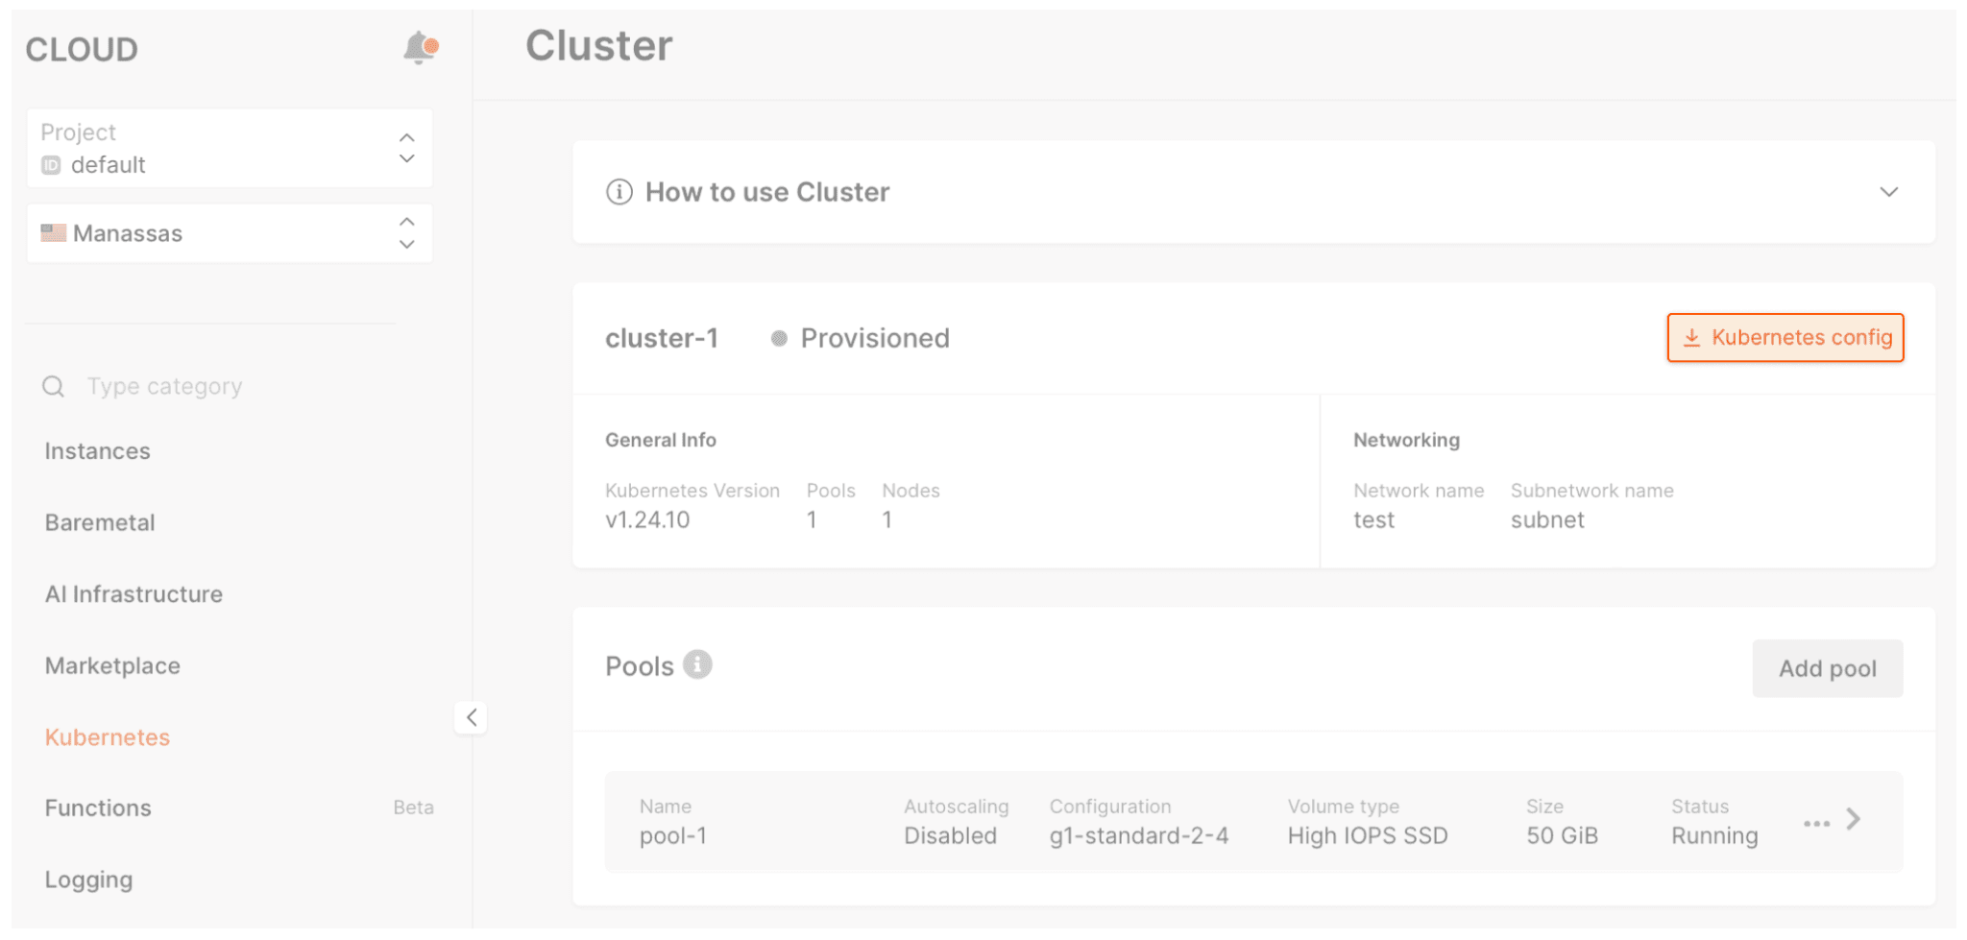The height and width of the screenshot is (940, 1967).
Task: Open the notifications bell icon
Action: pos(419,47)
